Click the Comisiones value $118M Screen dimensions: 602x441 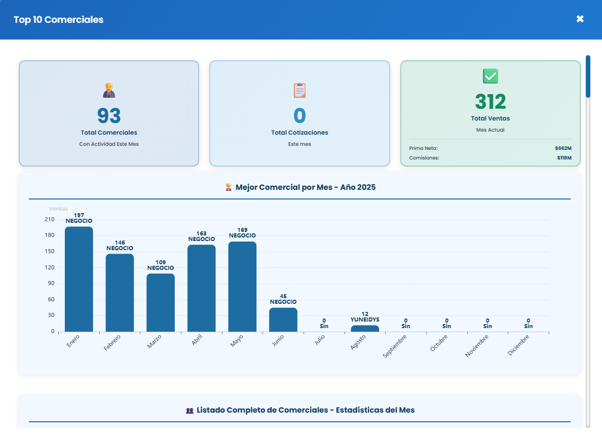565,157
